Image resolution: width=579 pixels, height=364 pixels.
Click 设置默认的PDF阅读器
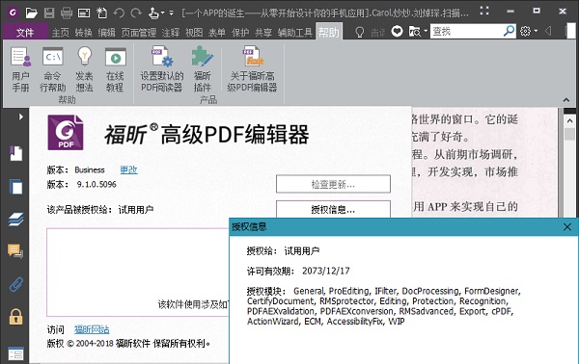click(x=162, y=69)
